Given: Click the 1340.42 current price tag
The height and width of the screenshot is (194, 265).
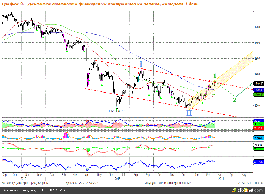Looking at the screenshot, I should (x=258, y=84).
